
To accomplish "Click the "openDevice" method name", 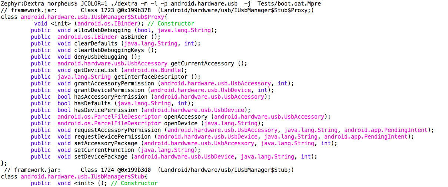I will click(181, 123).
